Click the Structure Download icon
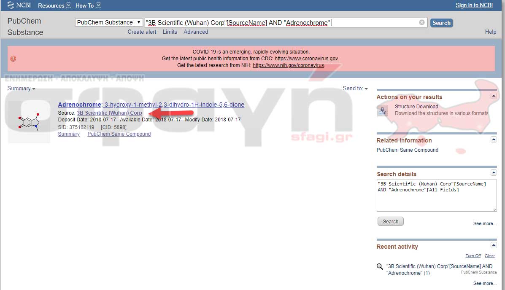 382,110
